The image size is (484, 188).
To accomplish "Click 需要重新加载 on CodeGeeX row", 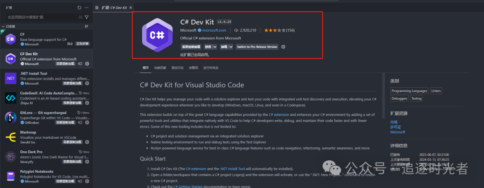I will pos(73,103).
